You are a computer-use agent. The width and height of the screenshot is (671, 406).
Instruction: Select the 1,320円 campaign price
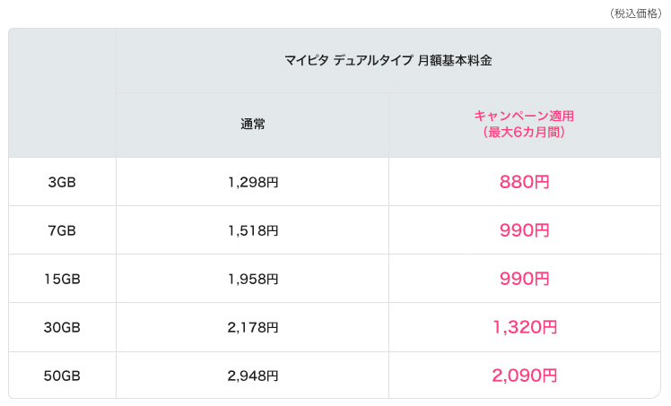525,327
